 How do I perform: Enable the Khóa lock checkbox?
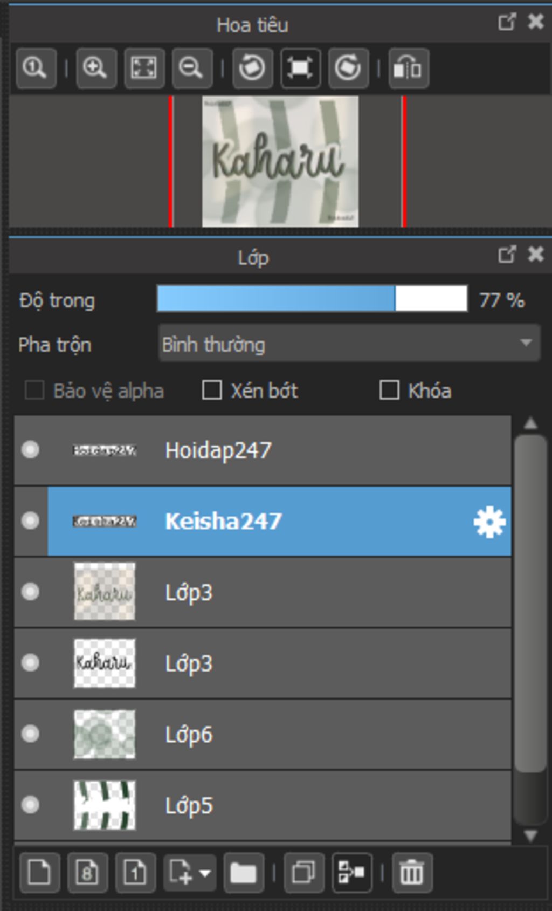[389, 390]
